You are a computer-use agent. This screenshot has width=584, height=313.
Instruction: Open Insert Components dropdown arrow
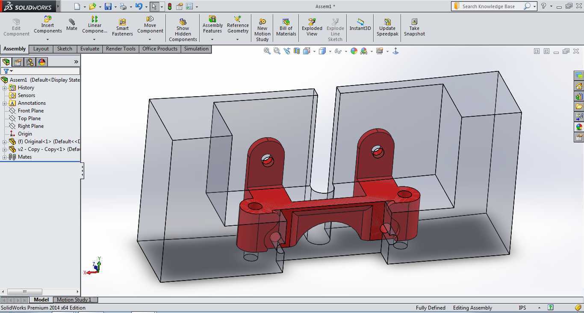coord(47,39)
